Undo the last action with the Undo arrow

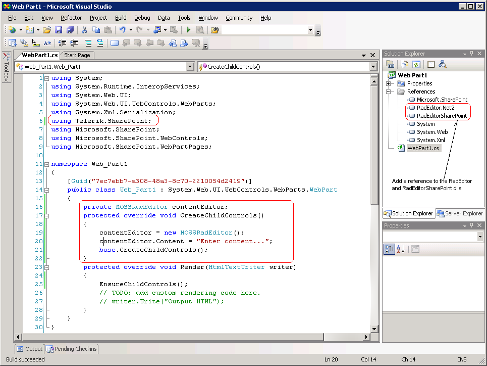pyautogui.click(x=122, y=30)
